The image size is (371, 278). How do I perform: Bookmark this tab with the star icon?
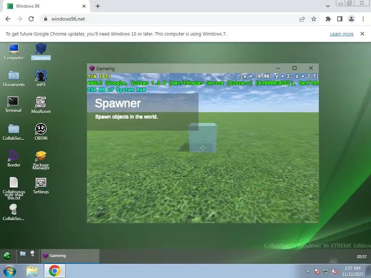click(x=314, y=19)
